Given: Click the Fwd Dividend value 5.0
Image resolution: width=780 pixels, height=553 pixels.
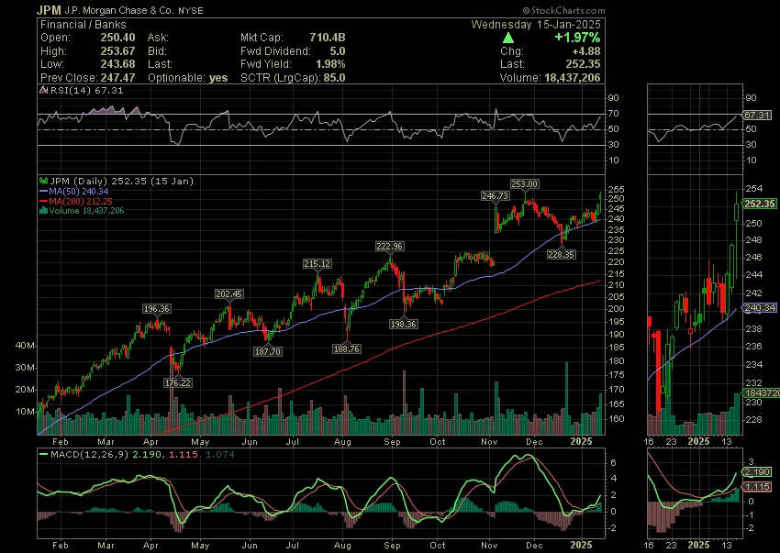Looking at the screenshot, I should 338,51.
